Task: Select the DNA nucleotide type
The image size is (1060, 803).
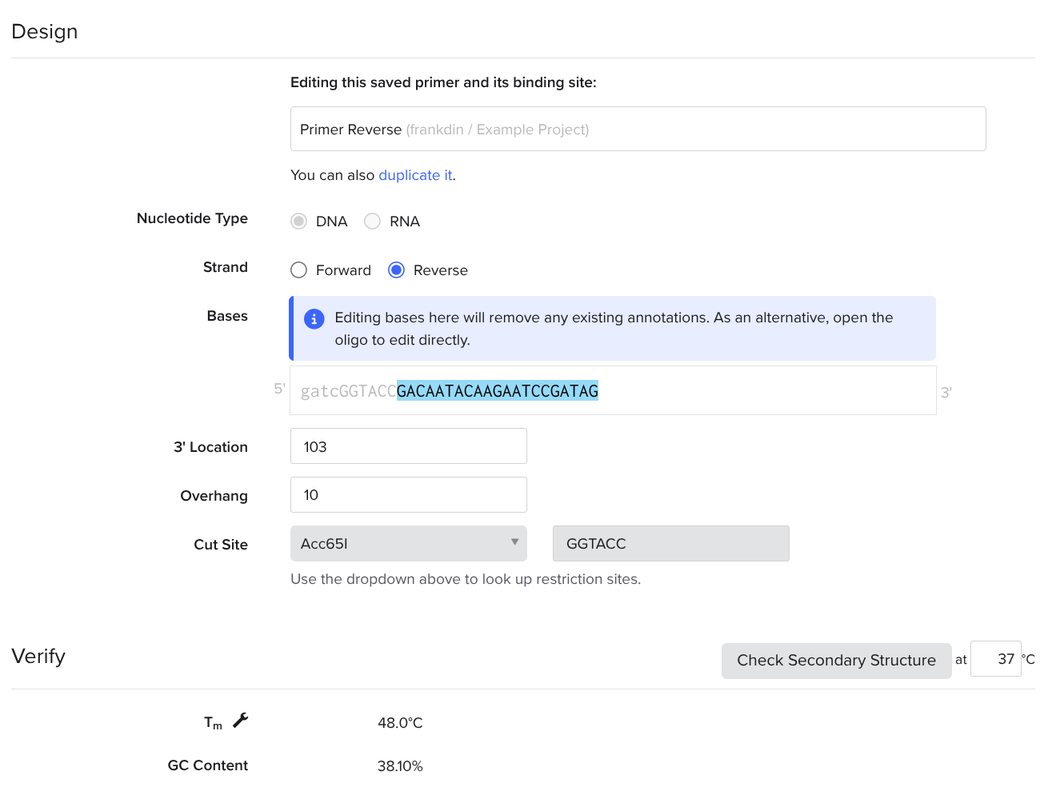Action: click(299, 221)
